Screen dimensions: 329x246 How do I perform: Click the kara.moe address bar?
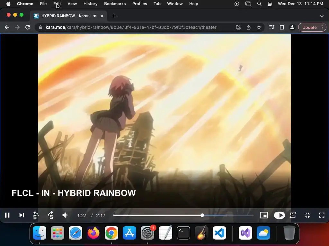pos(131,27)
